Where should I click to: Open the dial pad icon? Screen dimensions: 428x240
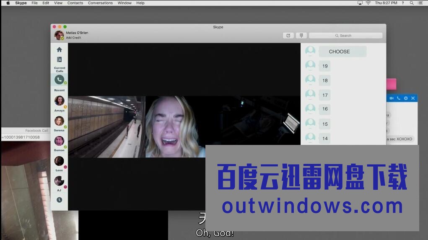point(301,36)
